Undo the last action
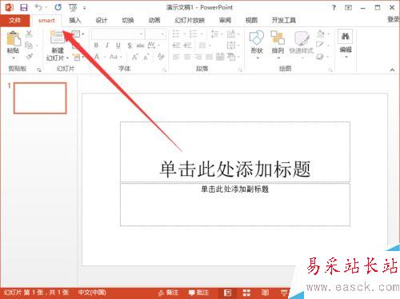400x299 pixels. click(x=38, y=7)
